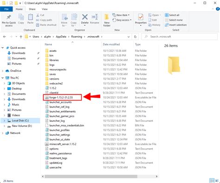Screen dimensions: 220x183
Task: Select launcher_msa_credentials.bin file
Action: [67, 126]
